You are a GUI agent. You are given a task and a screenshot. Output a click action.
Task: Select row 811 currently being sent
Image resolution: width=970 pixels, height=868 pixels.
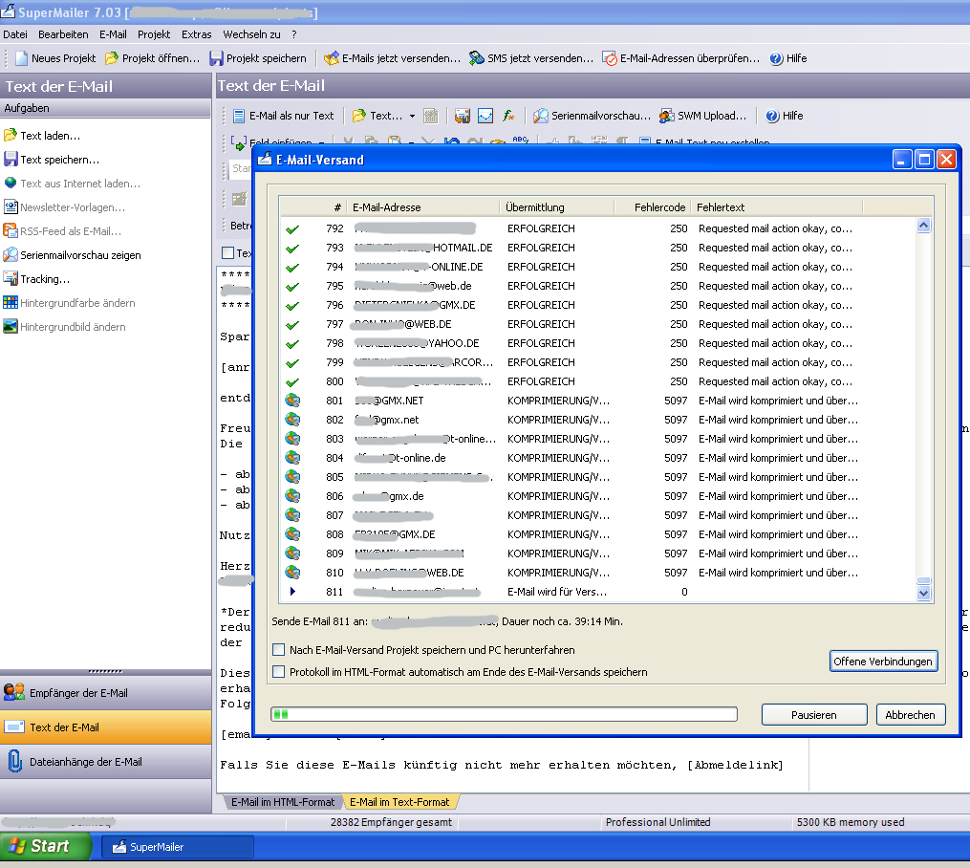598,592
